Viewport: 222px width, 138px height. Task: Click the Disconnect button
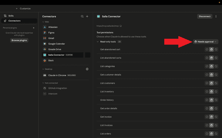click(205, 16)
